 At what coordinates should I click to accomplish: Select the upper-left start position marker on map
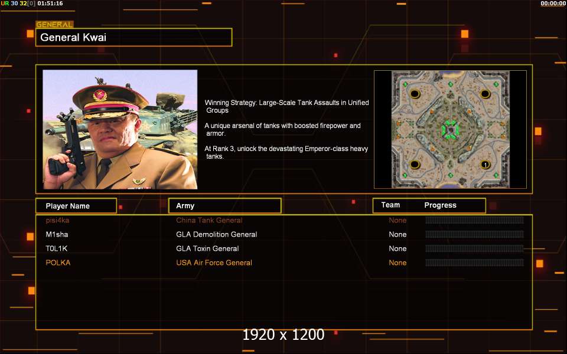point(415,94)
